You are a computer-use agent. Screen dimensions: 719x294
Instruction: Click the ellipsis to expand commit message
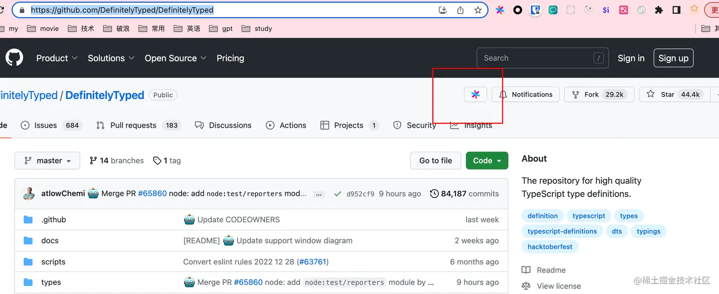pyautogui.click(x=319, y=194)
